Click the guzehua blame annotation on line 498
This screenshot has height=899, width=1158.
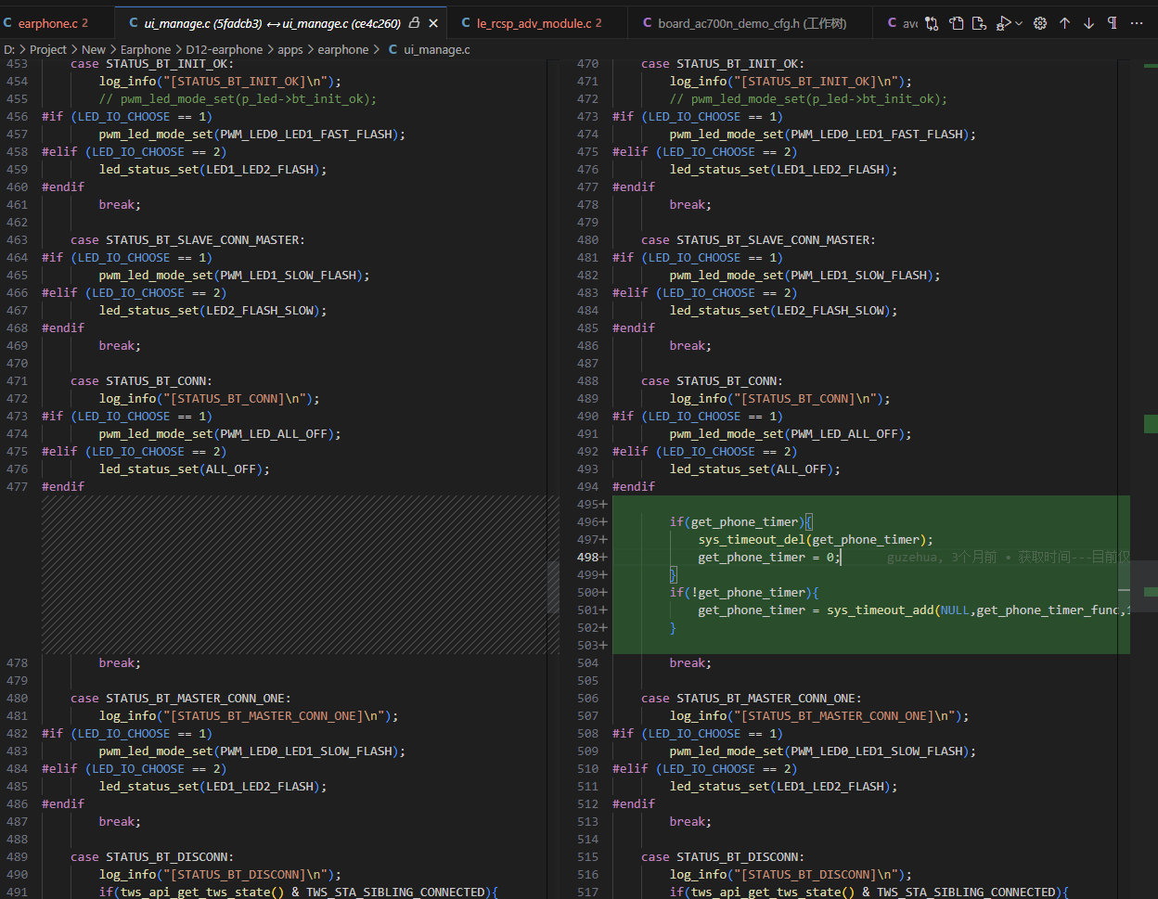[1008, 558]
